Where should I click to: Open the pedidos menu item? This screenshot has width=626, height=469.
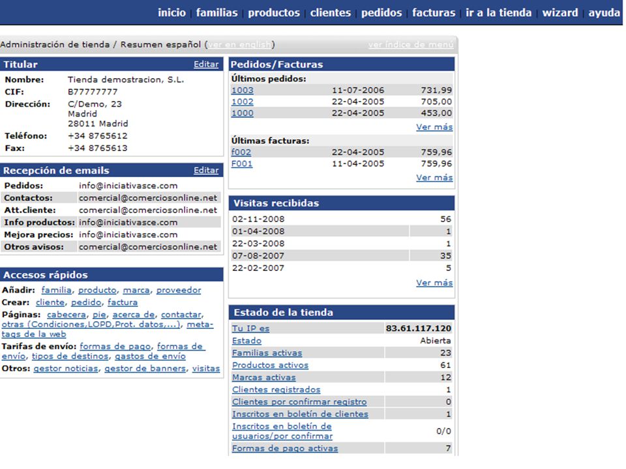pyautogui.click(x=381, y=12)
